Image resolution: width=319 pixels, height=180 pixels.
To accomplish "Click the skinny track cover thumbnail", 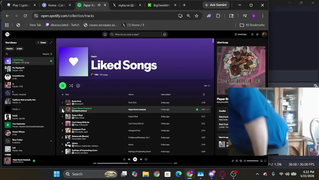I will (68, 144).
